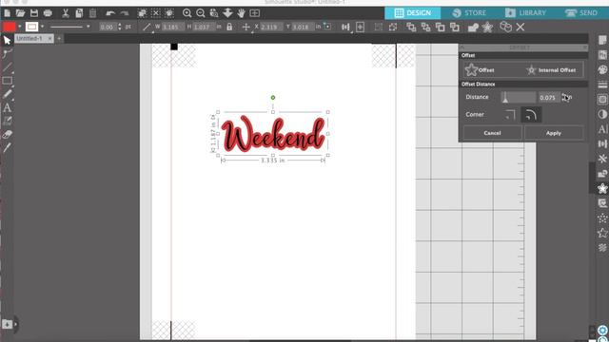Viewport: 609px width, 342px height.
Task: Open the Page Setup panel icon
Action: click(x=602, y=40)
